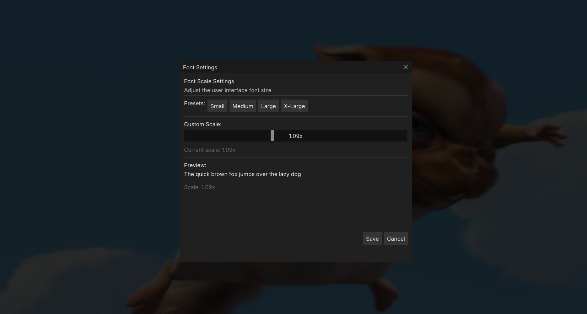The height and width of the screenshot is (314, 587).
Task: Apply the Large font preset
Action: [x=268, y=106]
